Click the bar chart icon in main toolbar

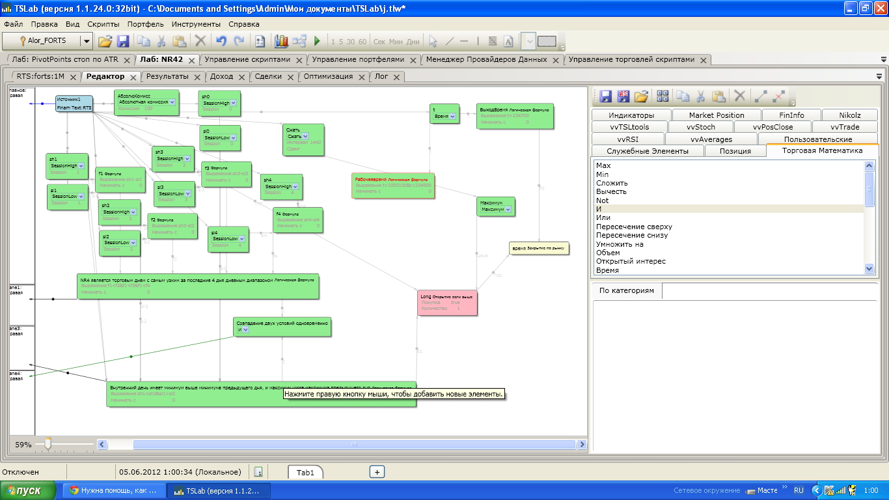coord(281,41)
